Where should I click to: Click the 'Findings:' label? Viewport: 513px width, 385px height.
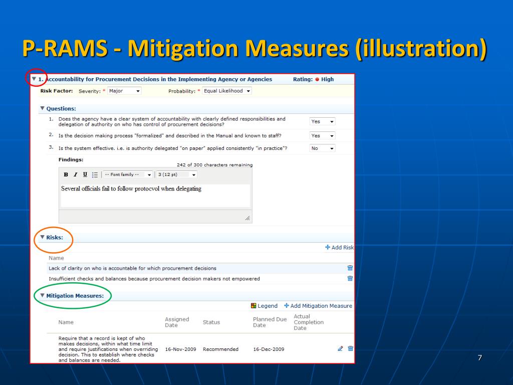point(71,160)
